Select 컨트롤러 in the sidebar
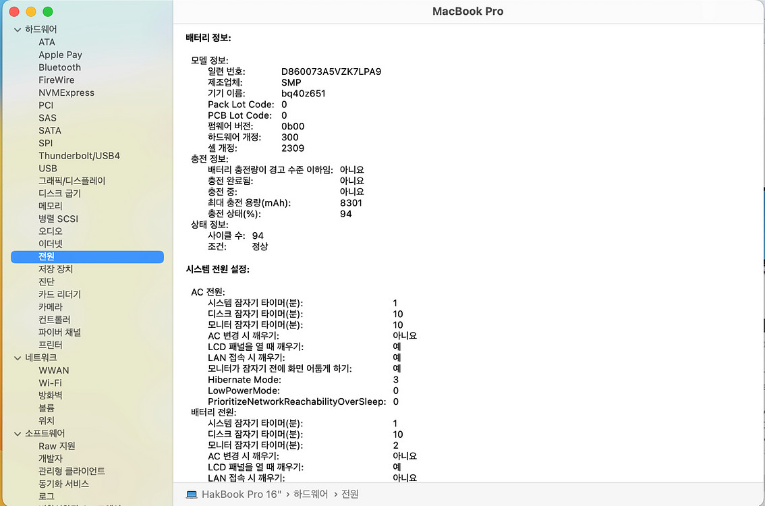The image size is (765, 506). click(54, 320)
